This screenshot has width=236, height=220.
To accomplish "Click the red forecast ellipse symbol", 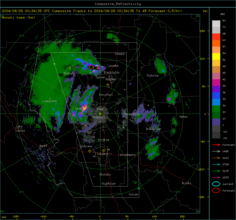I will click(x=216, y=190).
